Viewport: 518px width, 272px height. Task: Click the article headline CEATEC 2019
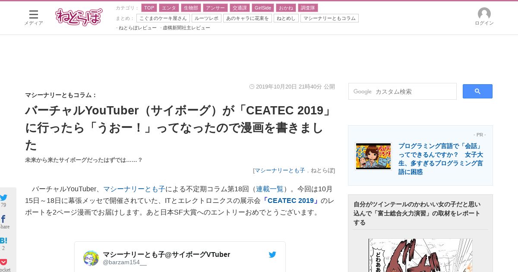180,127
